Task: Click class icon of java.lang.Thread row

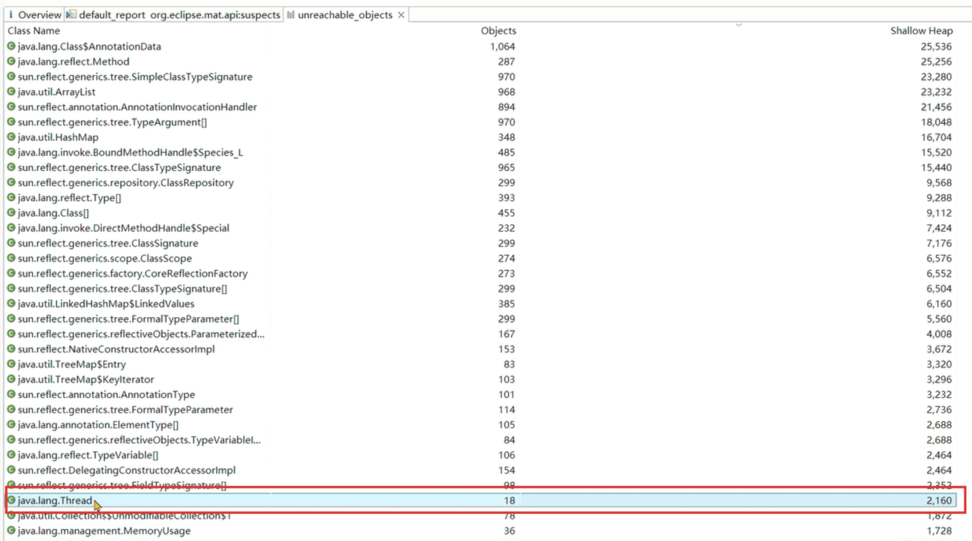Action: click(11, 500)
